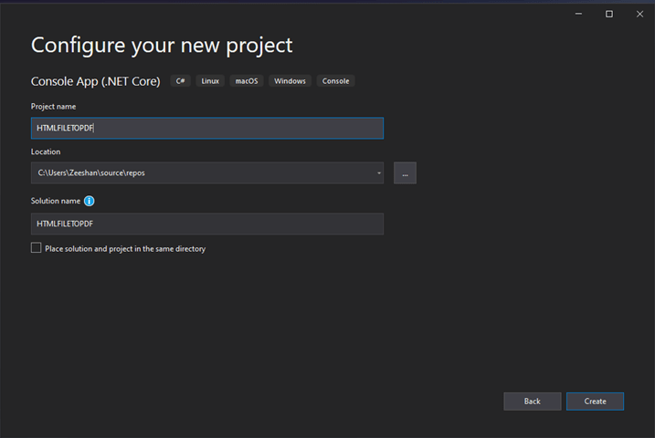Screen dimensions: 655x438
Task: Click the Solution name info icon
Action: (x=89, y=201)
